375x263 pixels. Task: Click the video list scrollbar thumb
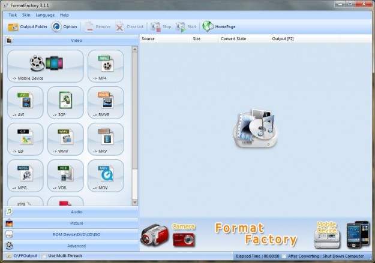coord(135,111)
